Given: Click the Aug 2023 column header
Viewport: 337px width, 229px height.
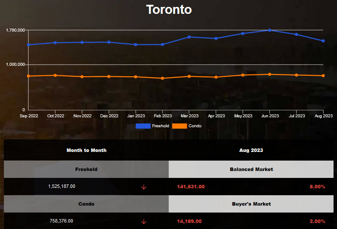Looking at the screenshot, I should tap(251, 150).
